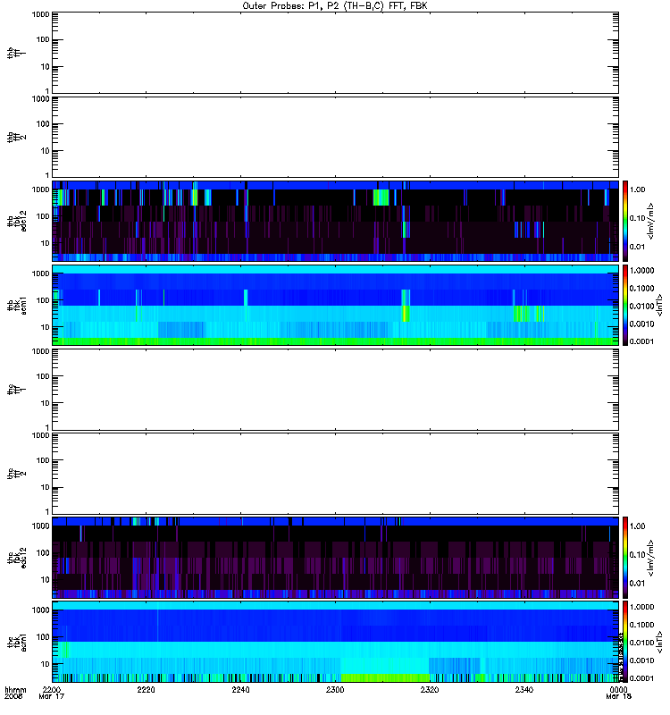Click the empty thb fff 1 panel
The image size is (670, 715).
click(x=335, y=53)
